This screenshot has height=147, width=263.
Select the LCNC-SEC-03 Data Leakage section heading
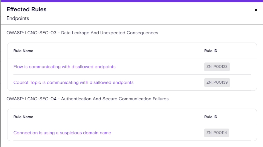pos(82,33)
